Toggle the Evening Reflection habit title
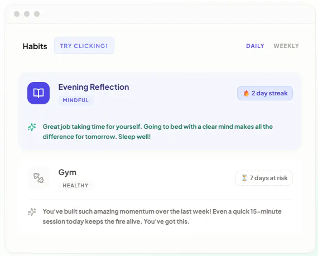Viewport: 318px width, 256px height. [x=94, y=87]
